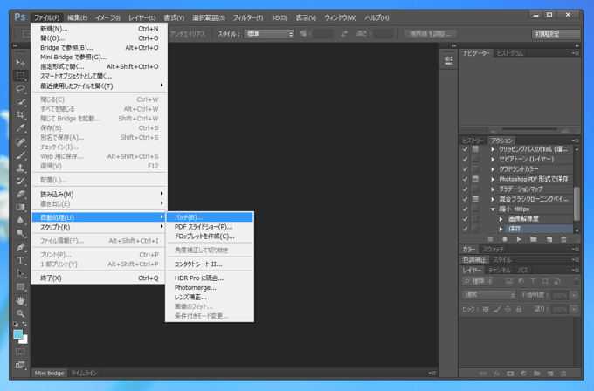Select the Eraser tool
Screen dimensions: 594x391
click(20, 194)
